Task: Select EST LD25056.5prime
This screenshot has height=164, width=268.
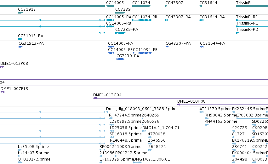Action: coord(126,128)
